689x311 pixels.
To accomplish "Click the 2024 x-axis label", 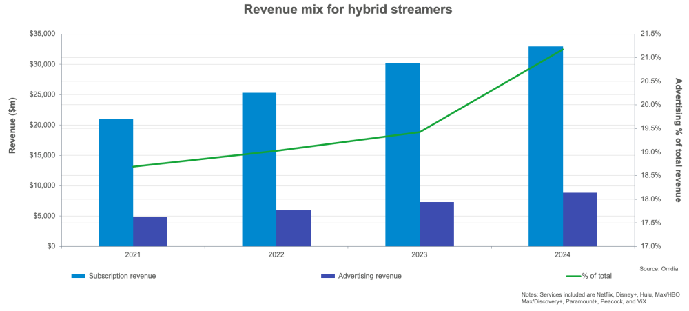I will [x=563, y=254].
